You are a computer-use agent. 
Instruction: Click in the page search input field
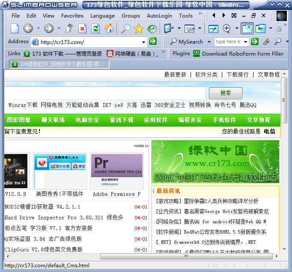[104, 93]
